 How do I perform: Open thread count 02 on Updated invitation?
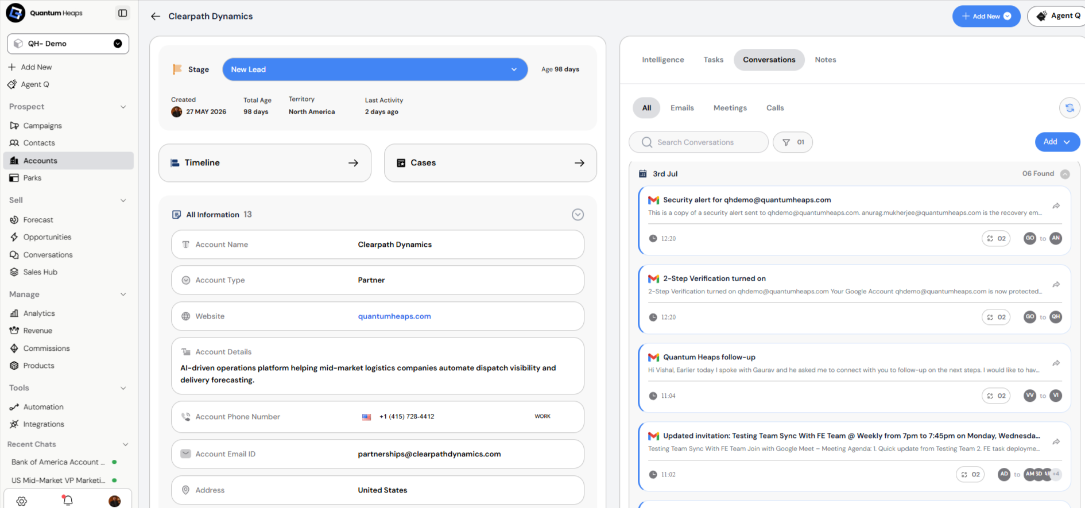[x=970, y=474]
